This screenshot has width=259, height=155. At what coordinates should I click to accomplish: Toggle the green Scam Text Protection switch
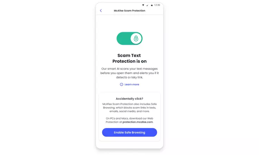click(x=129, y=39)
